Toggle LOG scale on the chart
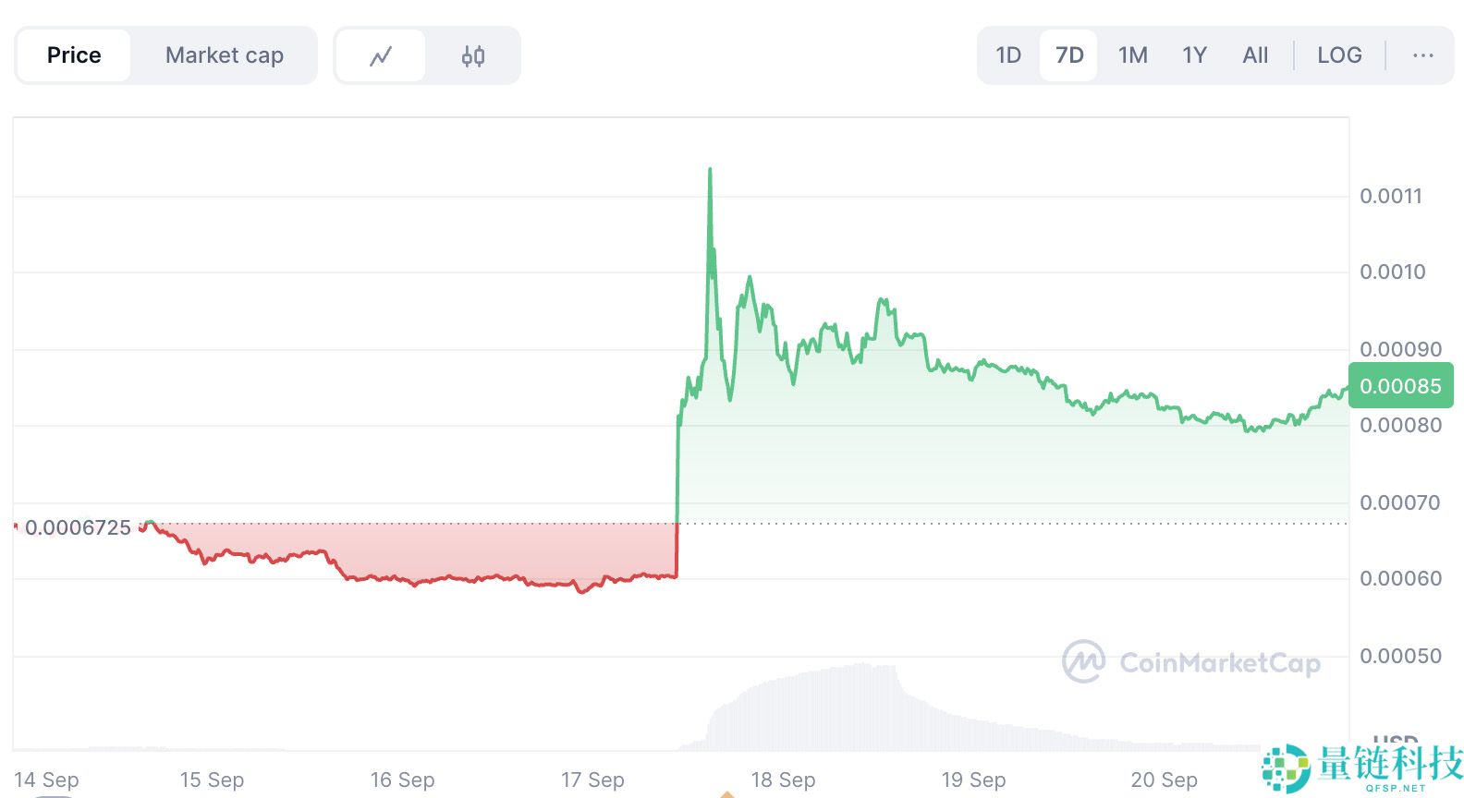This screenshot has height=798, width=1464. [x=1339, y=55]
